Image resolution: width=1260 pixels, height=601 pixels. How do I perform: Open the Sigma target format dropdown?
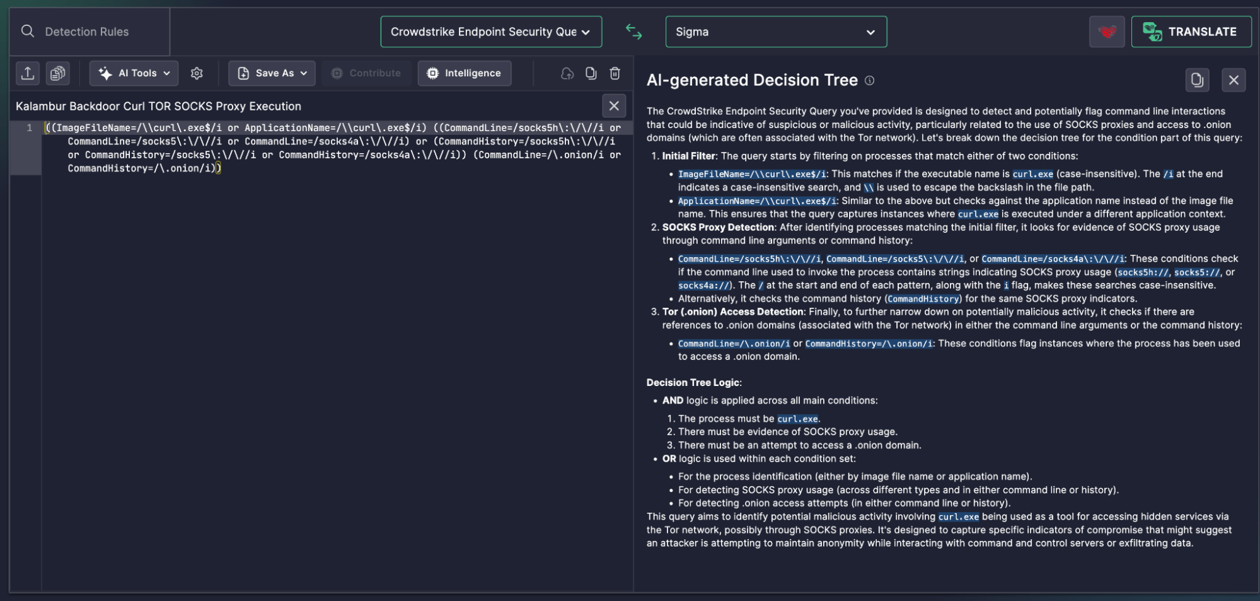pyautogui.click(x=776, y=32)
